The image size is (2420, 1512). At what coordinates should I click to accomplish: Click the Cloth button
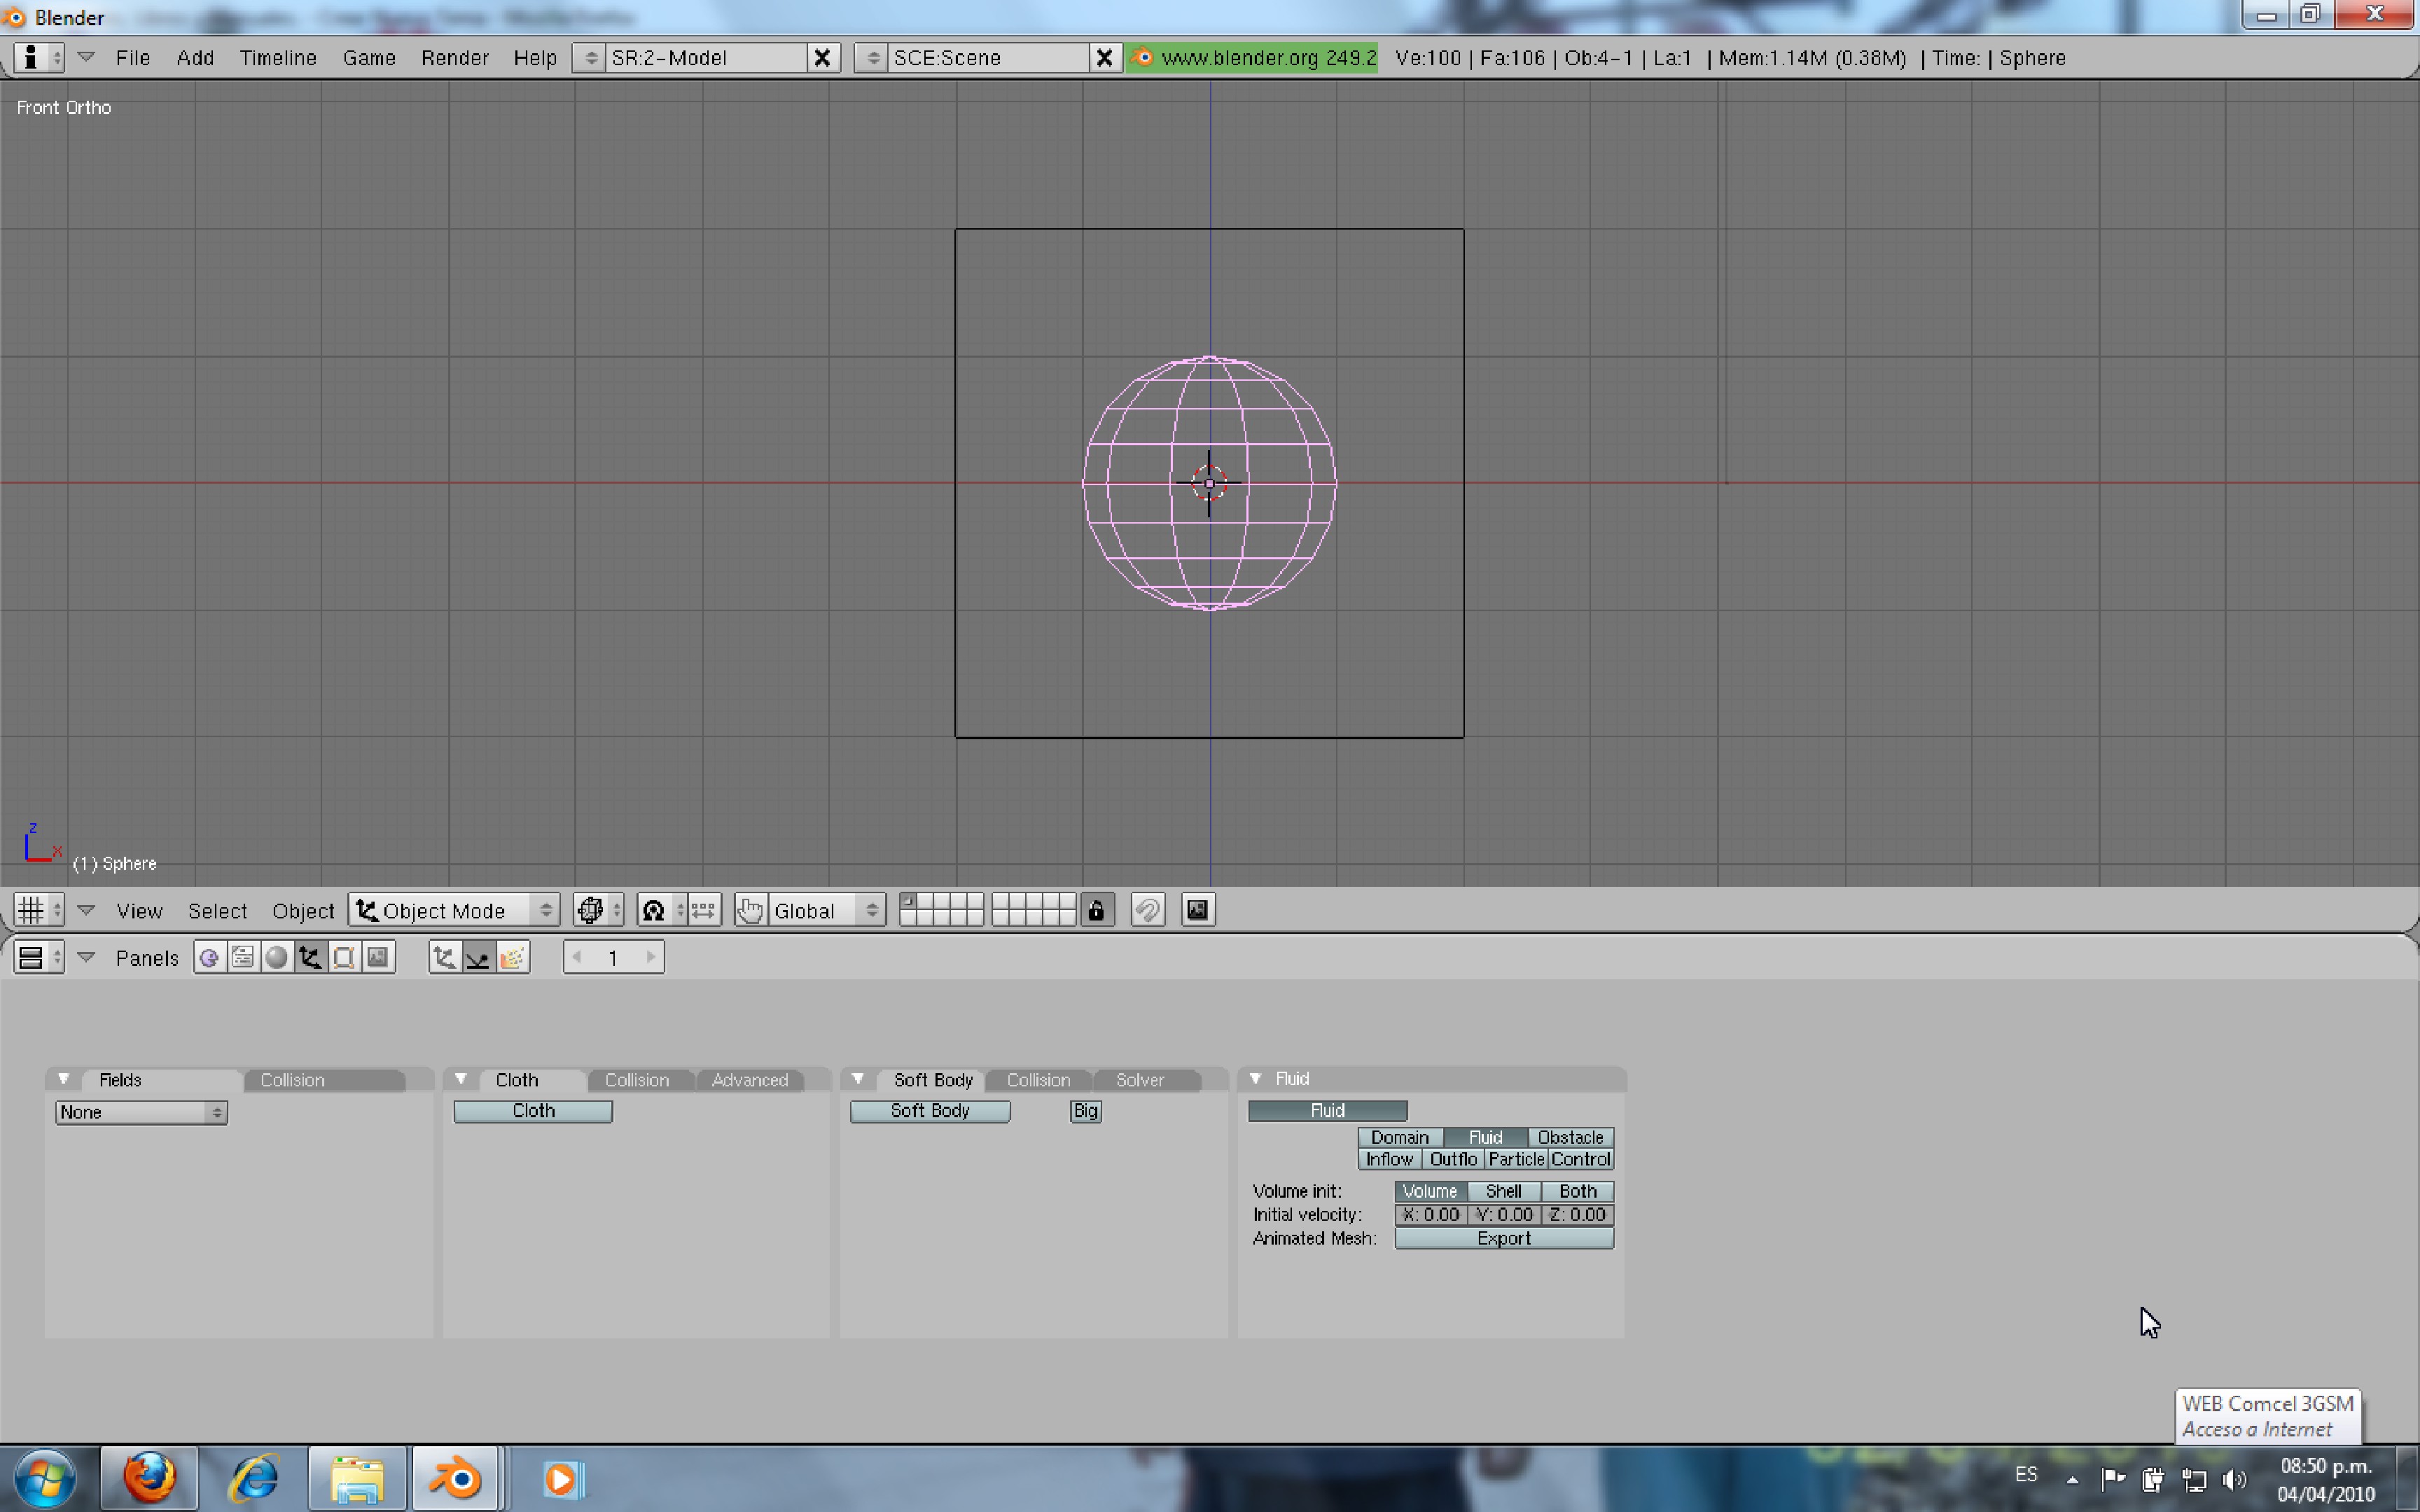point(533,1110)
